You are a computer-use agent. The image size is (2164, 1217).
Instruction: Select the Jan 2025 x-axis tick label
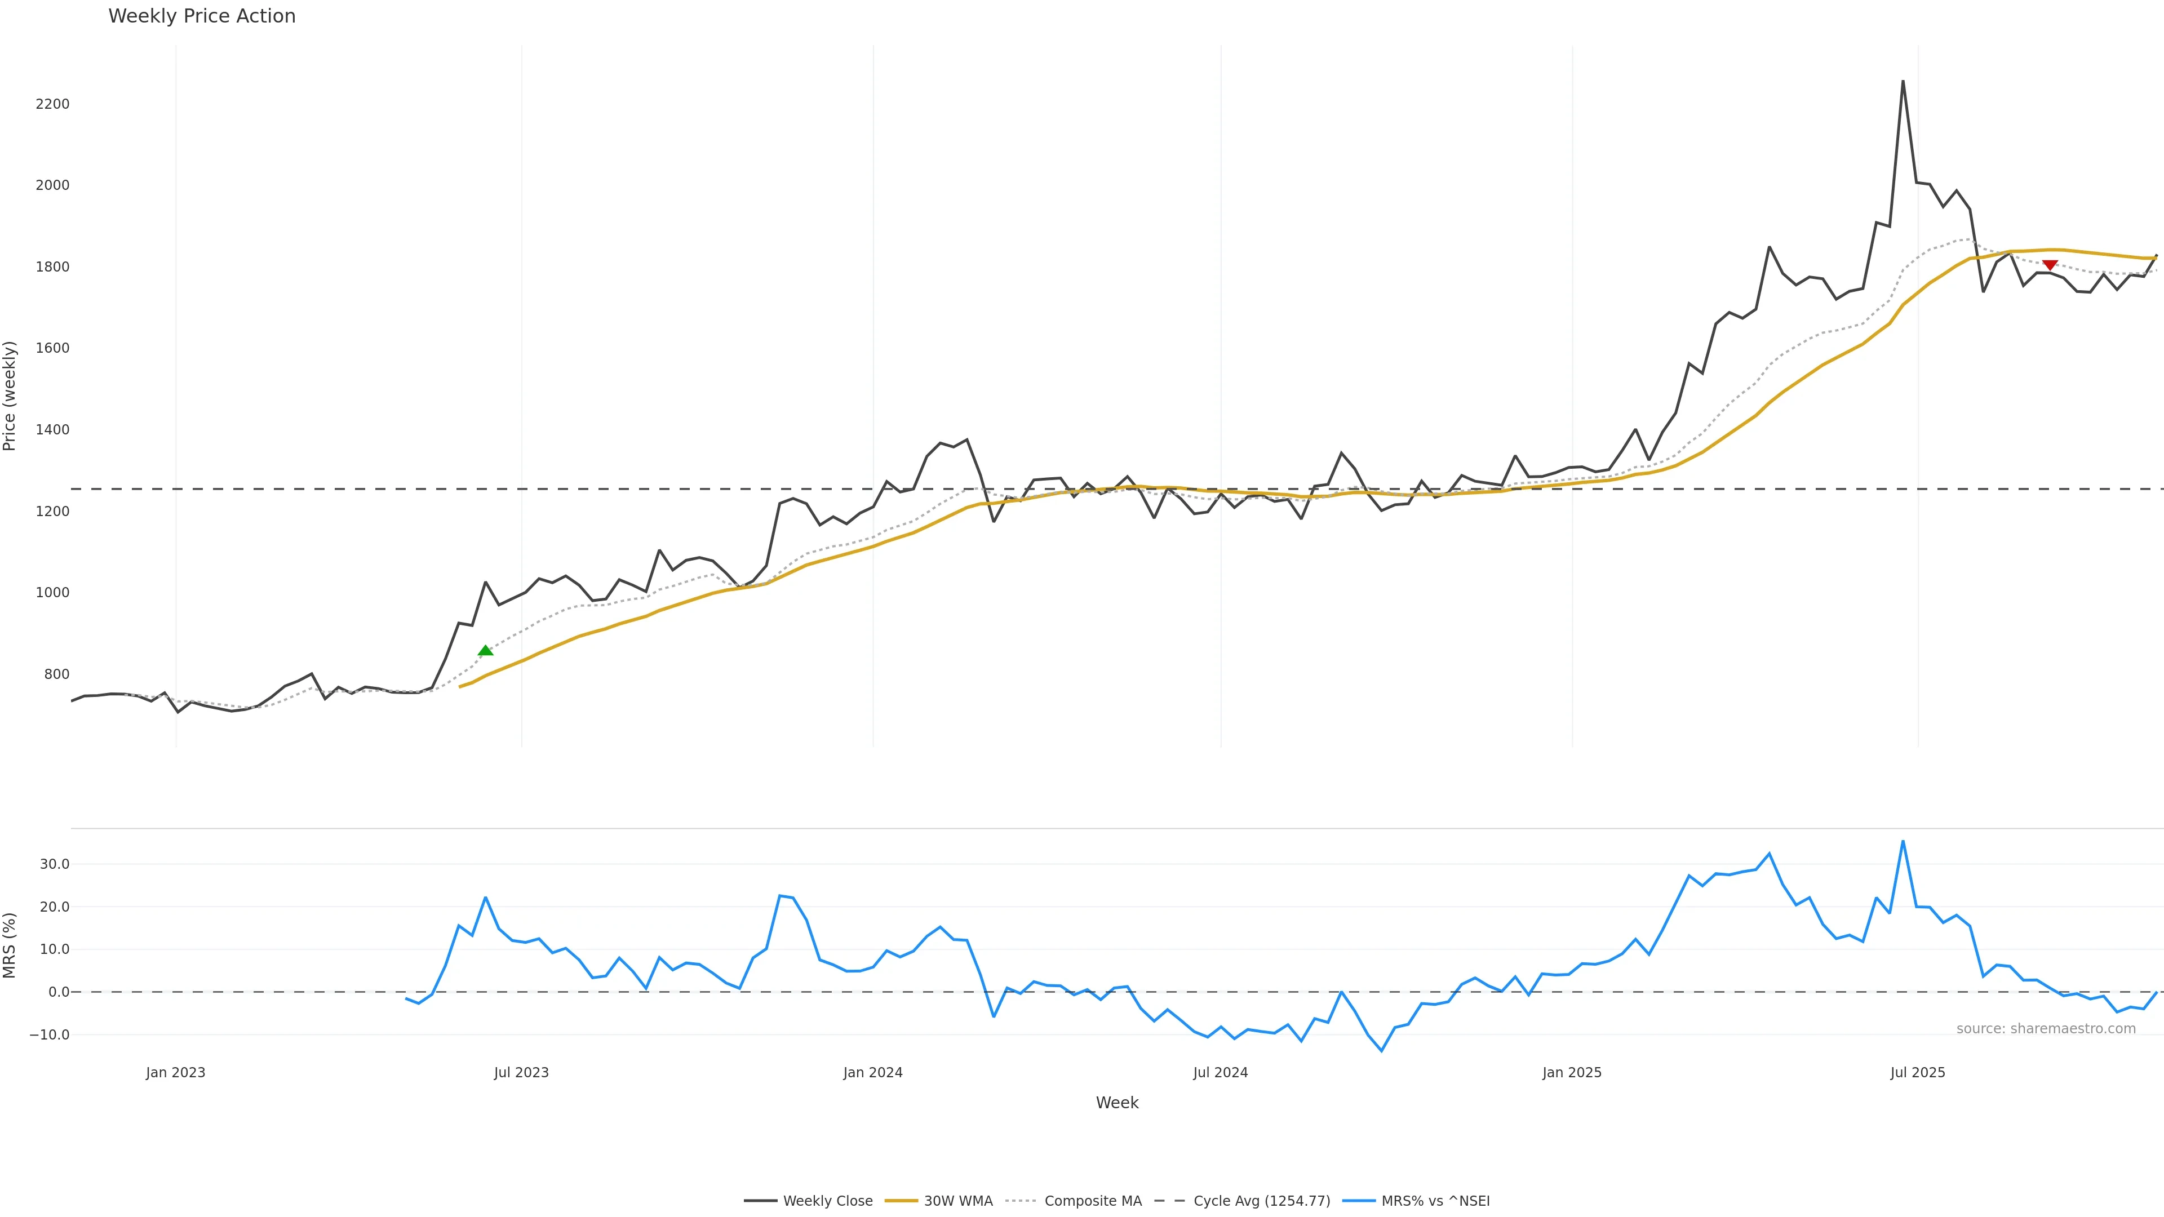pos(1572,1073)
